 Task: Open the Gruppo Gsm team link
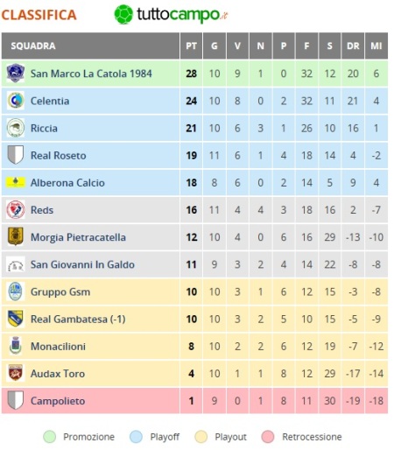click(x=60, y=292)
